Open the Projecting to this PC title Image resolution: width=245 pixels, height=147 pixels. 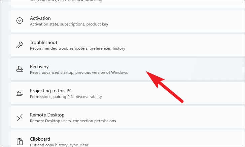pyautogui.click(x=51, y=91)
